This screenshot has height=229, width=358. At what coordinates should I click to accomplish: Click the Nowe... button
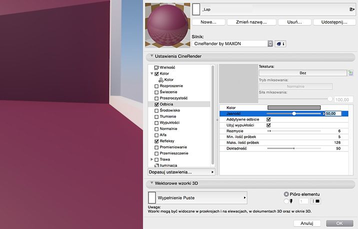(x=208, y=22)
